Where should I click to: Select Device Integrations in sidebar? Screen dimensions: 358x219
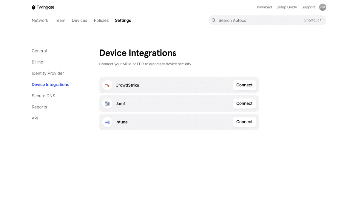pos(50,85)
